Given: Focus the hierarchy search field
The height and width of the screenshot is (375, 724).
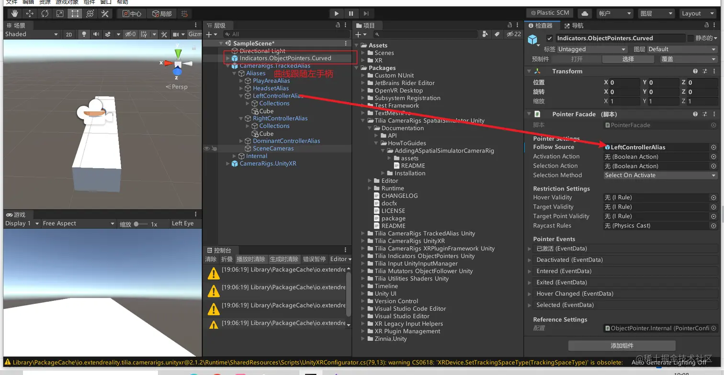Looking at the screenshot, I should click(287, 34).
